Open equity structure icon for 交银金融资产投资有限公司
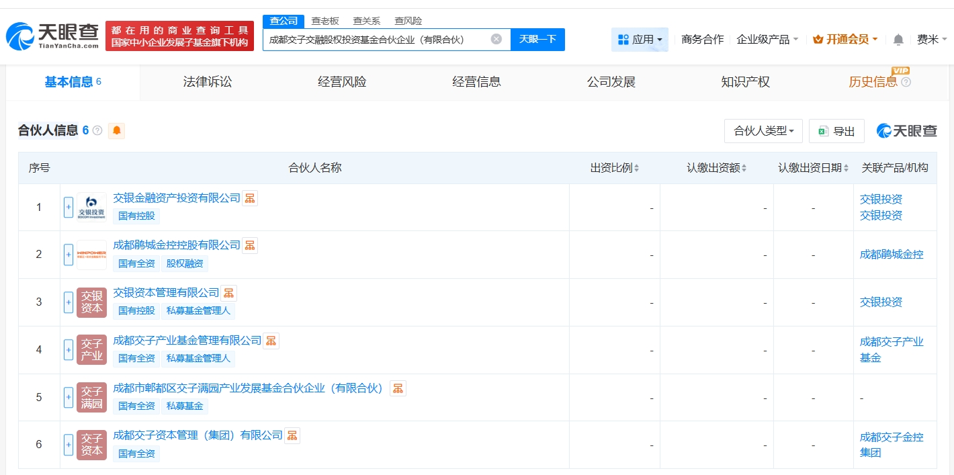 pos(250,198)
